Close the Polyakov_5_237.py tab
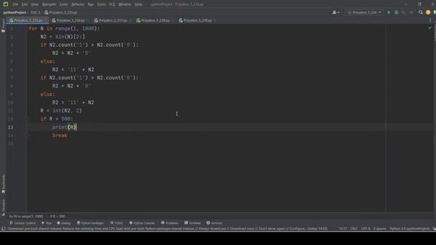The image size is (436, 245). click(x=130, y=20)
